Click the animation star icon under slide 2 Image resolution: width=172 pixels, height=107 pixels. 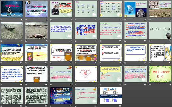[x=26, y=19]
